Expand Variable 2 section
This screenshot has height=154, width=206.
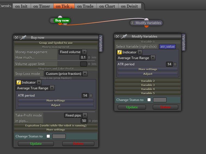148,81
